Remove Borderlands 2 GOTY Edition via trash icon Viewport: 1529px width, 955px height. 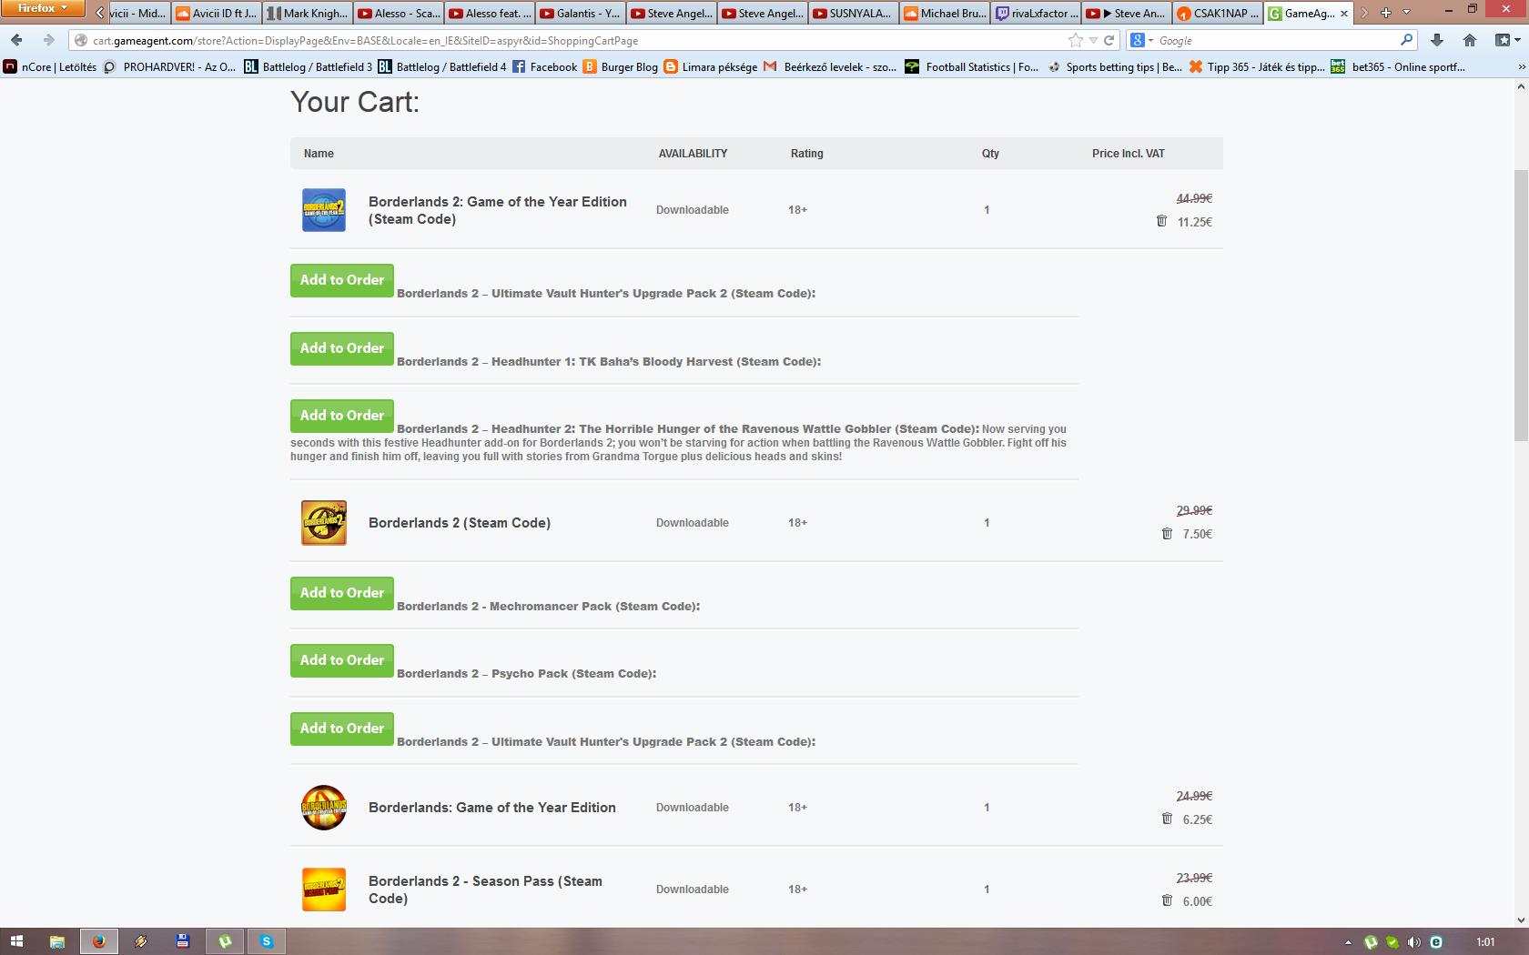pyautogui.click(x=1161, y=221)
